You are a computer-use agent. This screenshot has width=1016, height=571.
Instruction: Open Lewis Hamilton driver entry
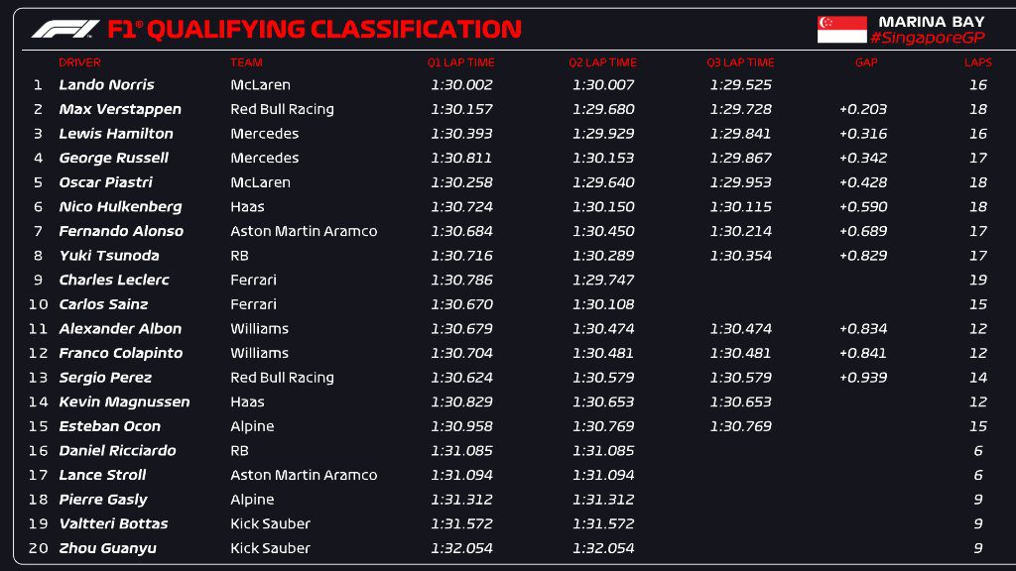pyautogui.click(x=116, y=134)
